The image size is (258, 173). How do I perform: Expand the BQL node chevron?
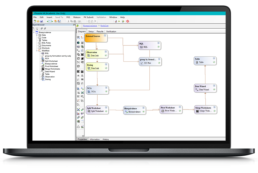[158, 43]
